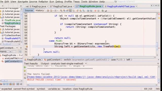Switch to RegExp.java tab
This screenshot has width=162, height=91.
(x=39, y=6)
